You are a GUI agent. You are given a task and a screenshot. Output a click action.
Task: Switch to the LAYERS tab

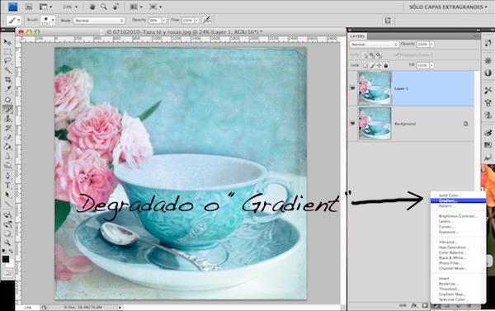pyautogui.click(x=357, y=36)
